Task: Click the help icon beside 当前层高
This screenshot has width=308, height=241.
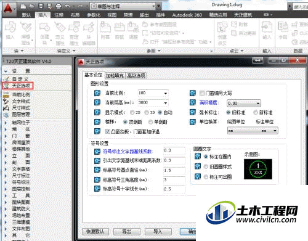Action: (x=97, y=102)
